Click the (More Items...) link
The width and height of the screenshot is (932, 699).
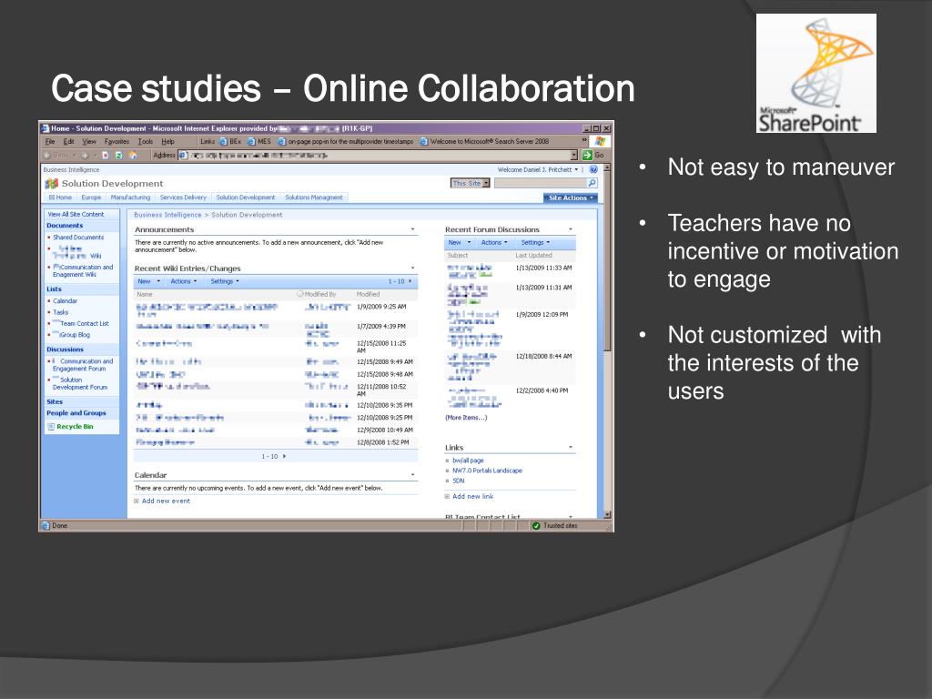tap(466, 418)
